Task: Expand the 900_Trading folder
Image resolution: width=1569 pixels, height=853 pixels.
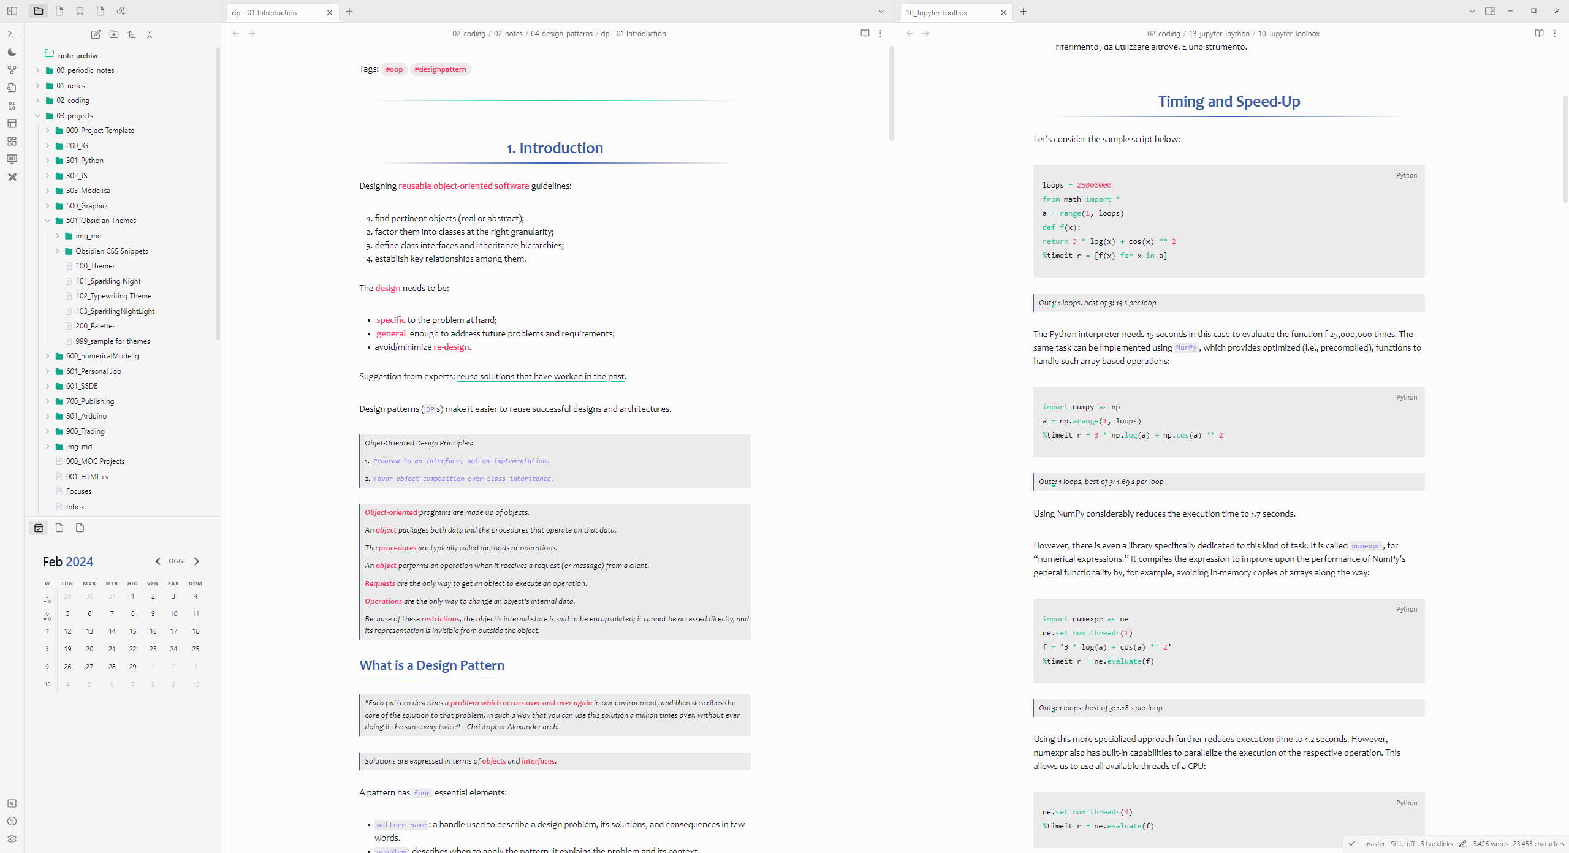Action: coord(48,431)
